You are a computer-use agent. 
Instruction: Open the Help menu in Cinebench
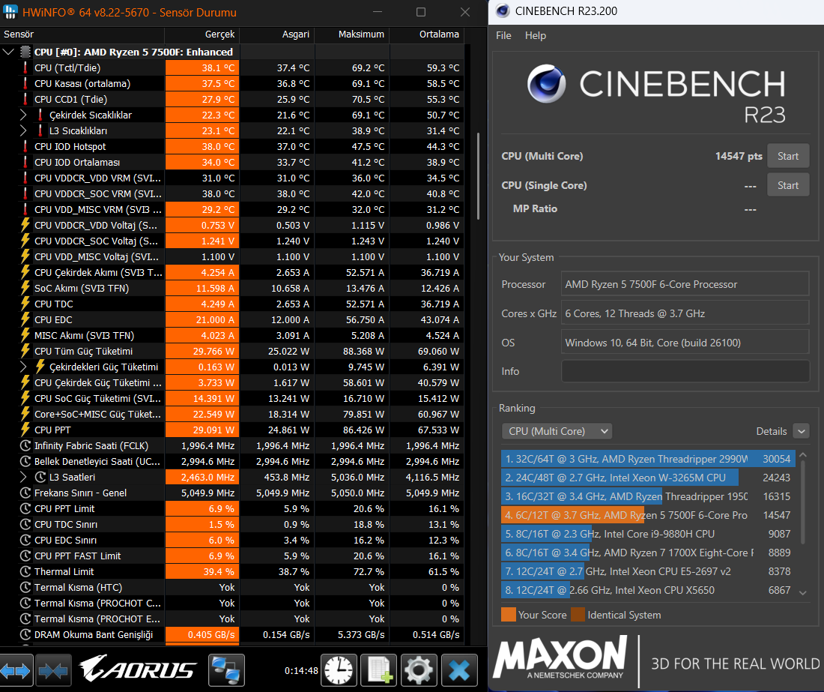(536, 35)
